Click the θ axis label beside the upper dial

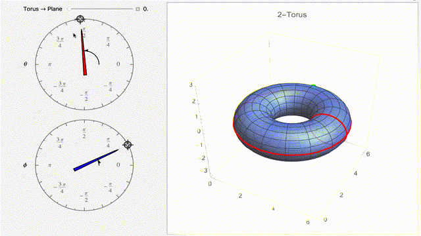[25, 64]
